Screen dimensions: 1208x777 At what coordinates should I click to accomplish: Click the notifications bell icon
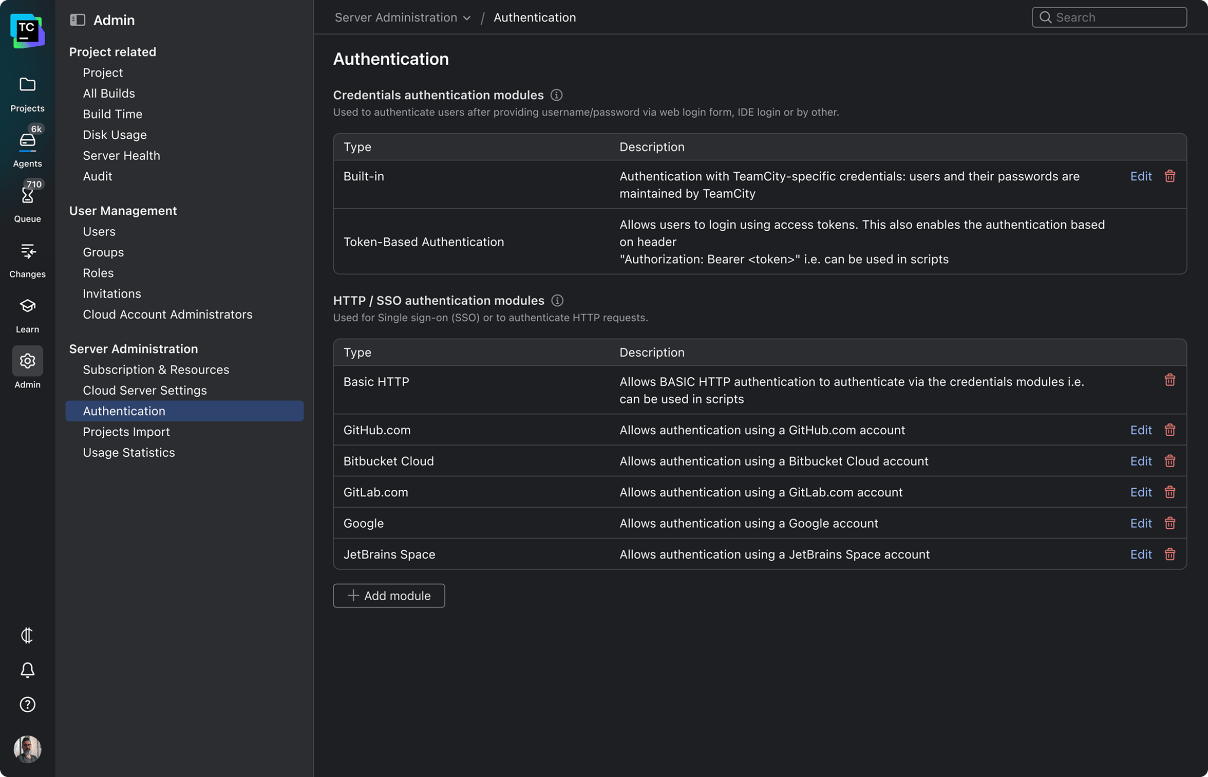pyautogui.click(x=27, y=671)
